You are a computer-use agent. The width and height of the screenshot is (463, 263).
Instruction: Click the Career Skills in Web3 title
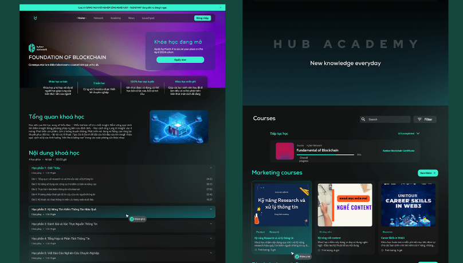click(393, 238)
